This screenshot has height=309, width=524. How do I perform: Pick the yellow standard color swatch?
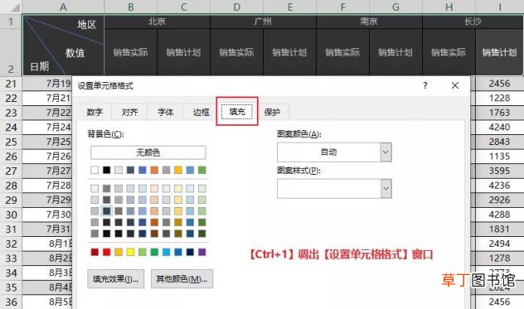(x=130, y=252)
